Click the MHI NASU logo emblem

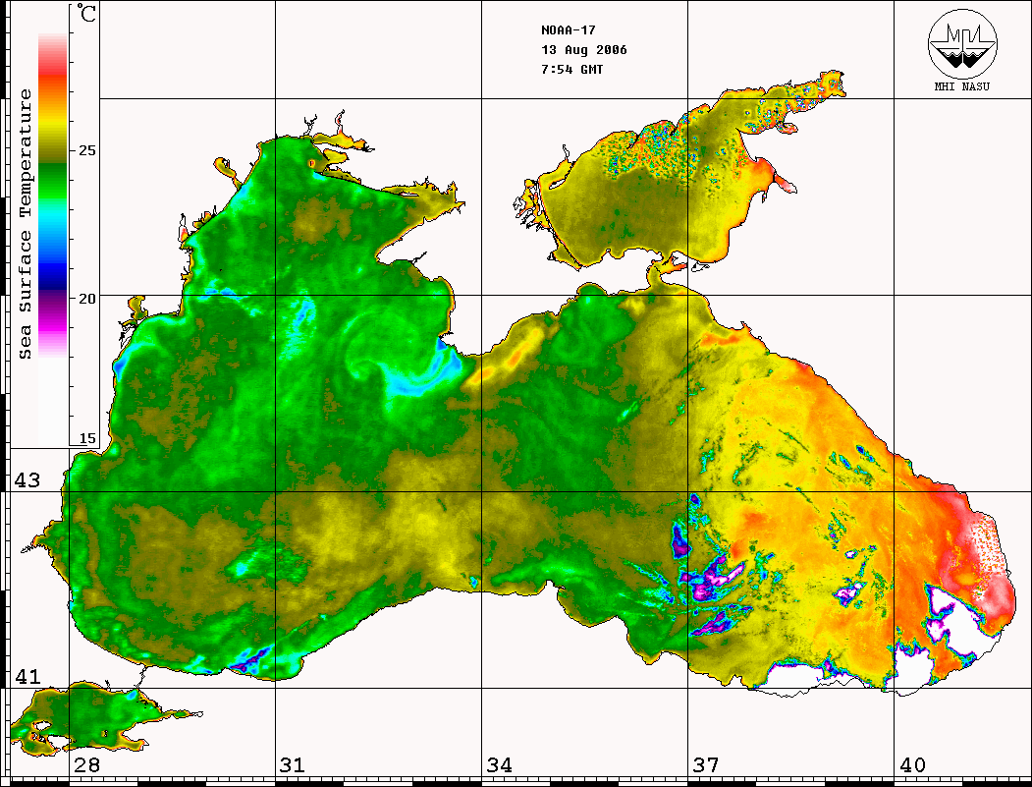pyautogui.click(x=962, y=43)
